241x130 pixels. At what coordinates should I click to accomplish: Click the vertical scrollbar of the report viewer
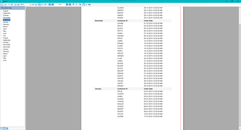point(240,68)
